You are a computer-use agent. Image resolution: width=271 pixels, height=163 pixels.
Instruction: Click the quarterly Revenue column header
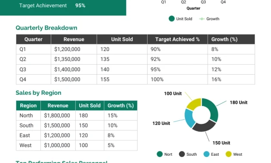74,39
